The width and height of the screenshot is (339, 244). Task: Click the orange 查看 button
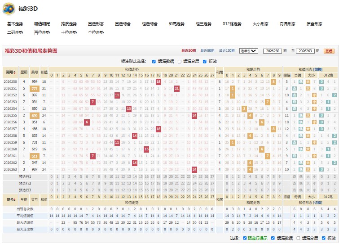point(329,51)
